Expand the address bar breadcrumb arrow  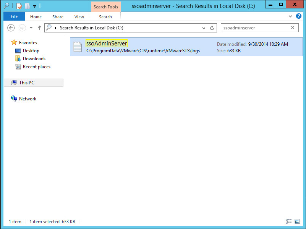pos(56,28)
